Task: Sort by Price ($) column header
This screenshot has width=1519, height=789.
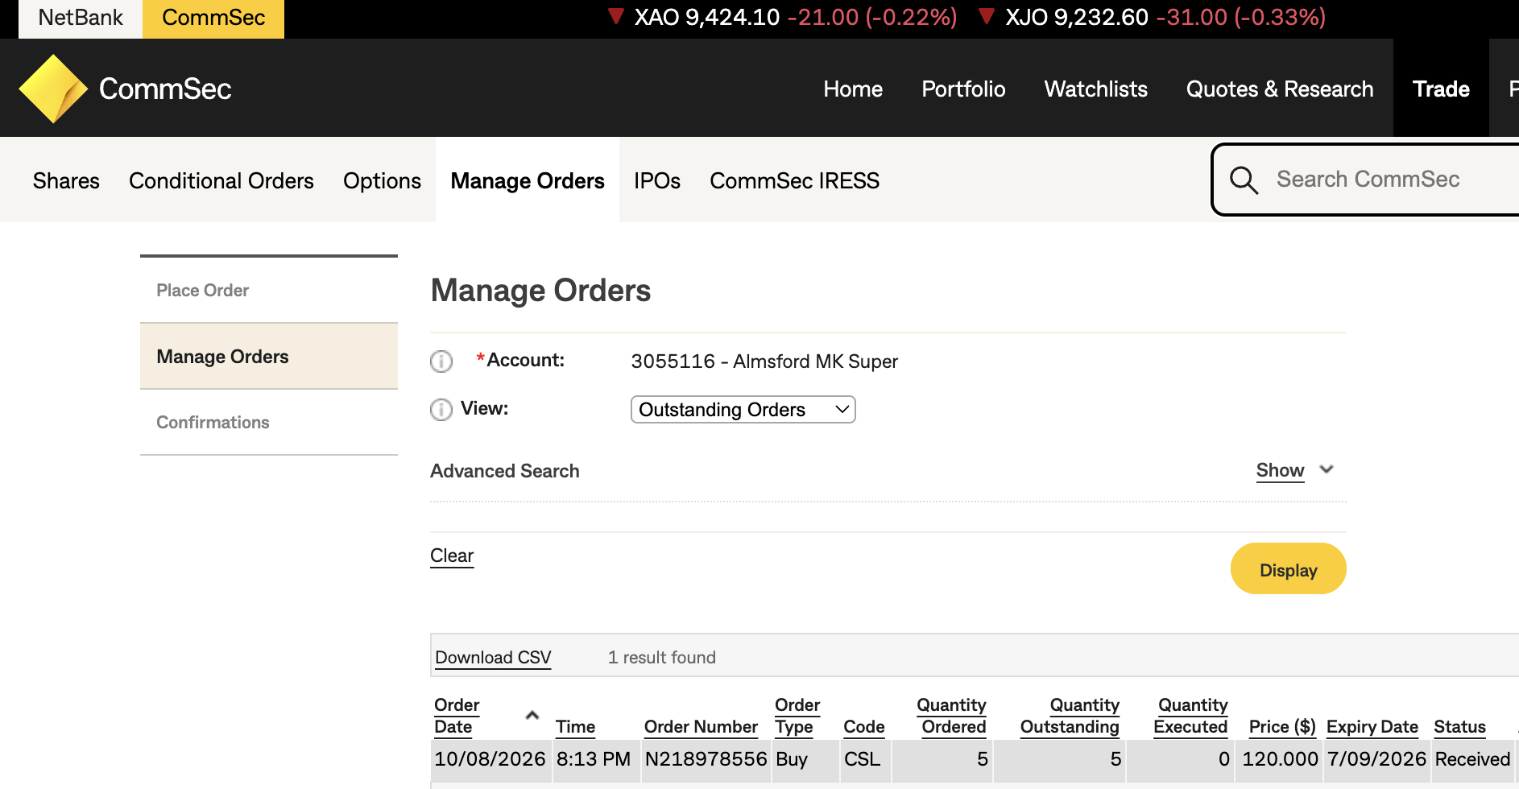Action: [1282, 727]
